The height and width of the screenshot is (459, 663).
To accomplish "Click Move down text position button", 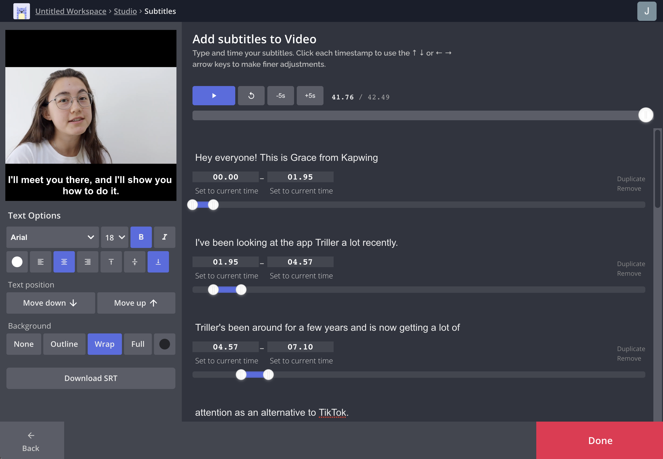I will [x=50, y=303].
